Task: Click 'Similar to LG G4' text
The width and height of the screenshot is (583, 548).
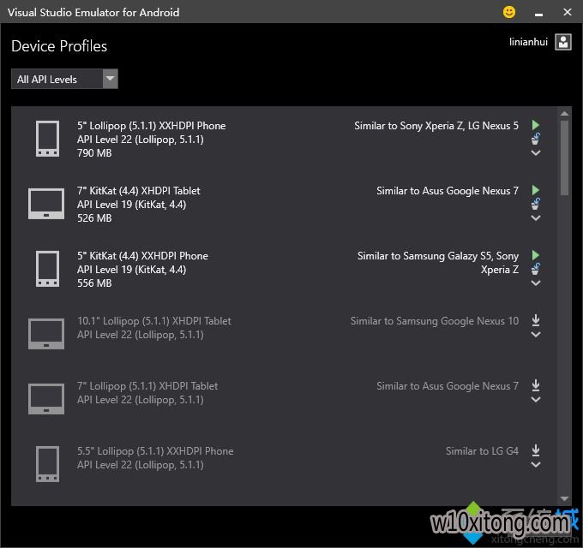Action: 482,451
